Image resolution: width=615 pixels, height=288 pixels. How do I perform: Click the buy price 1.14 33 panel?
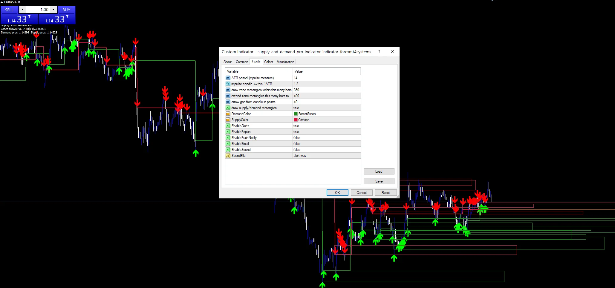(x=57, y=19)
